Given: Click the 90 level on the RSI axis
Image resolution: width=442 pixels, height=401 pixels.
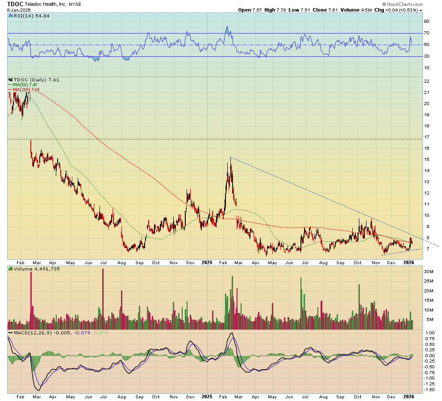Looking at the screenshot, I should click(x=426, y=21).
